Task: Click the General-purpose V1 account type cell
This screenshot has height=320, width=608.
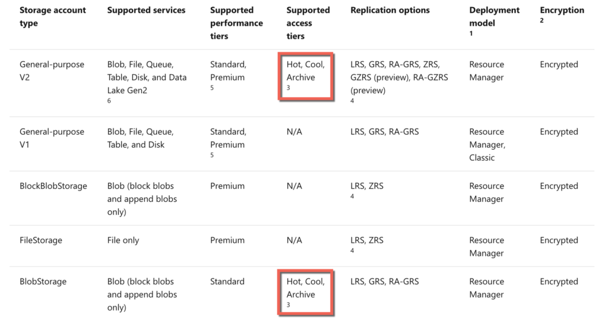Action: [x=52, y=138]
